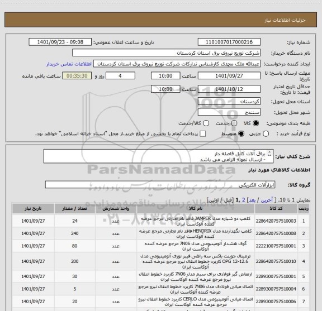Click the goods group field ابزارآلات الکتریکی
Screen dimensions: 322x311
160,185
